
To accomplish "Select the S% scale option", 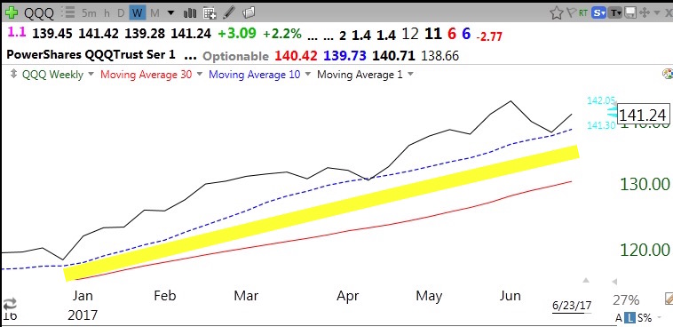I will pyautogui.click(x=644, y=318).
